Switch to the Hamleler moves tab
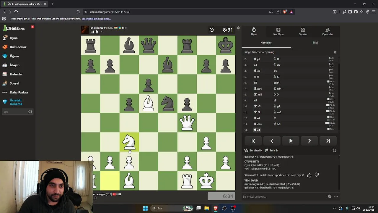The height and width of the screenshot is (213, 378). tap(266, 43)
